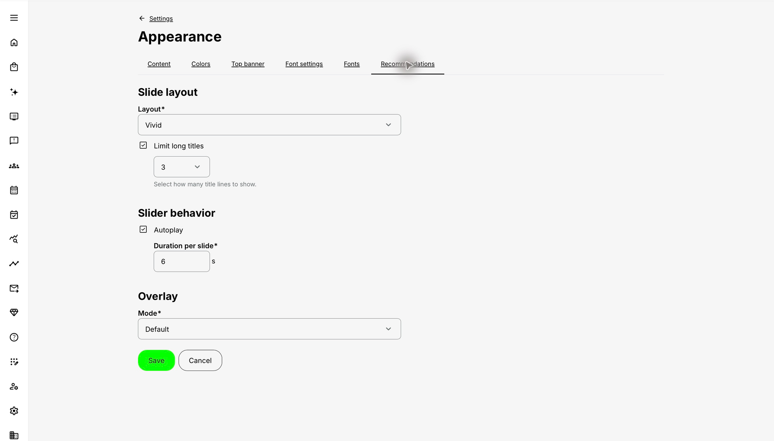Open the user settings icon

(x=14, y=387)
